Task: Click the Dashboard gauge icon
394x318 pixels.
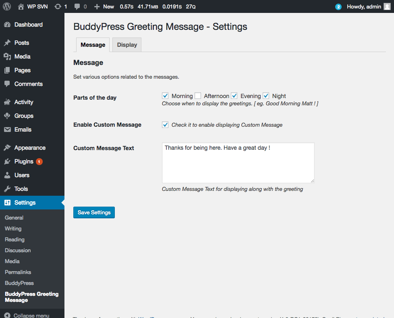Action: 7,25
